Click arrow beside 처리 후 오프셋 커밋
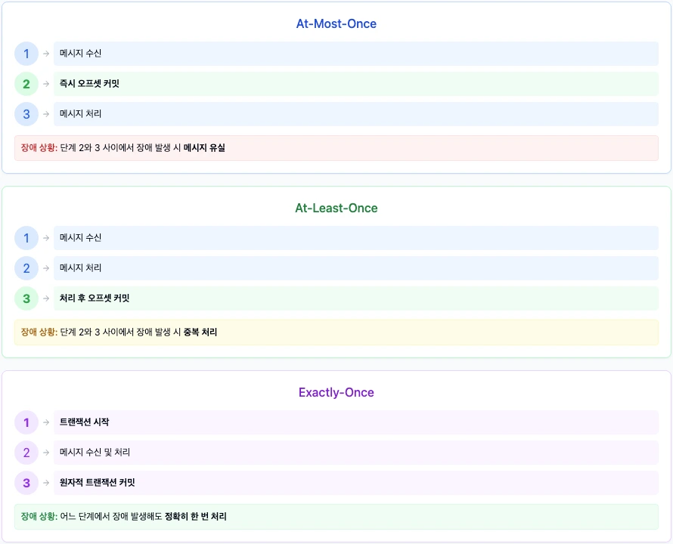This screenshot has width=673, height=544. 46,298
